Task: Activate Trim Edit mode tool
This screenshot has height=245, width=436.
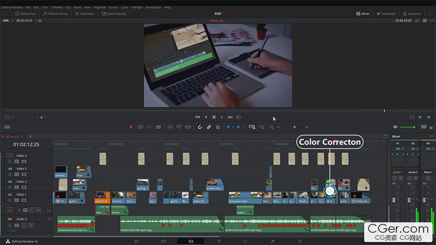Action: pos(140,127)
